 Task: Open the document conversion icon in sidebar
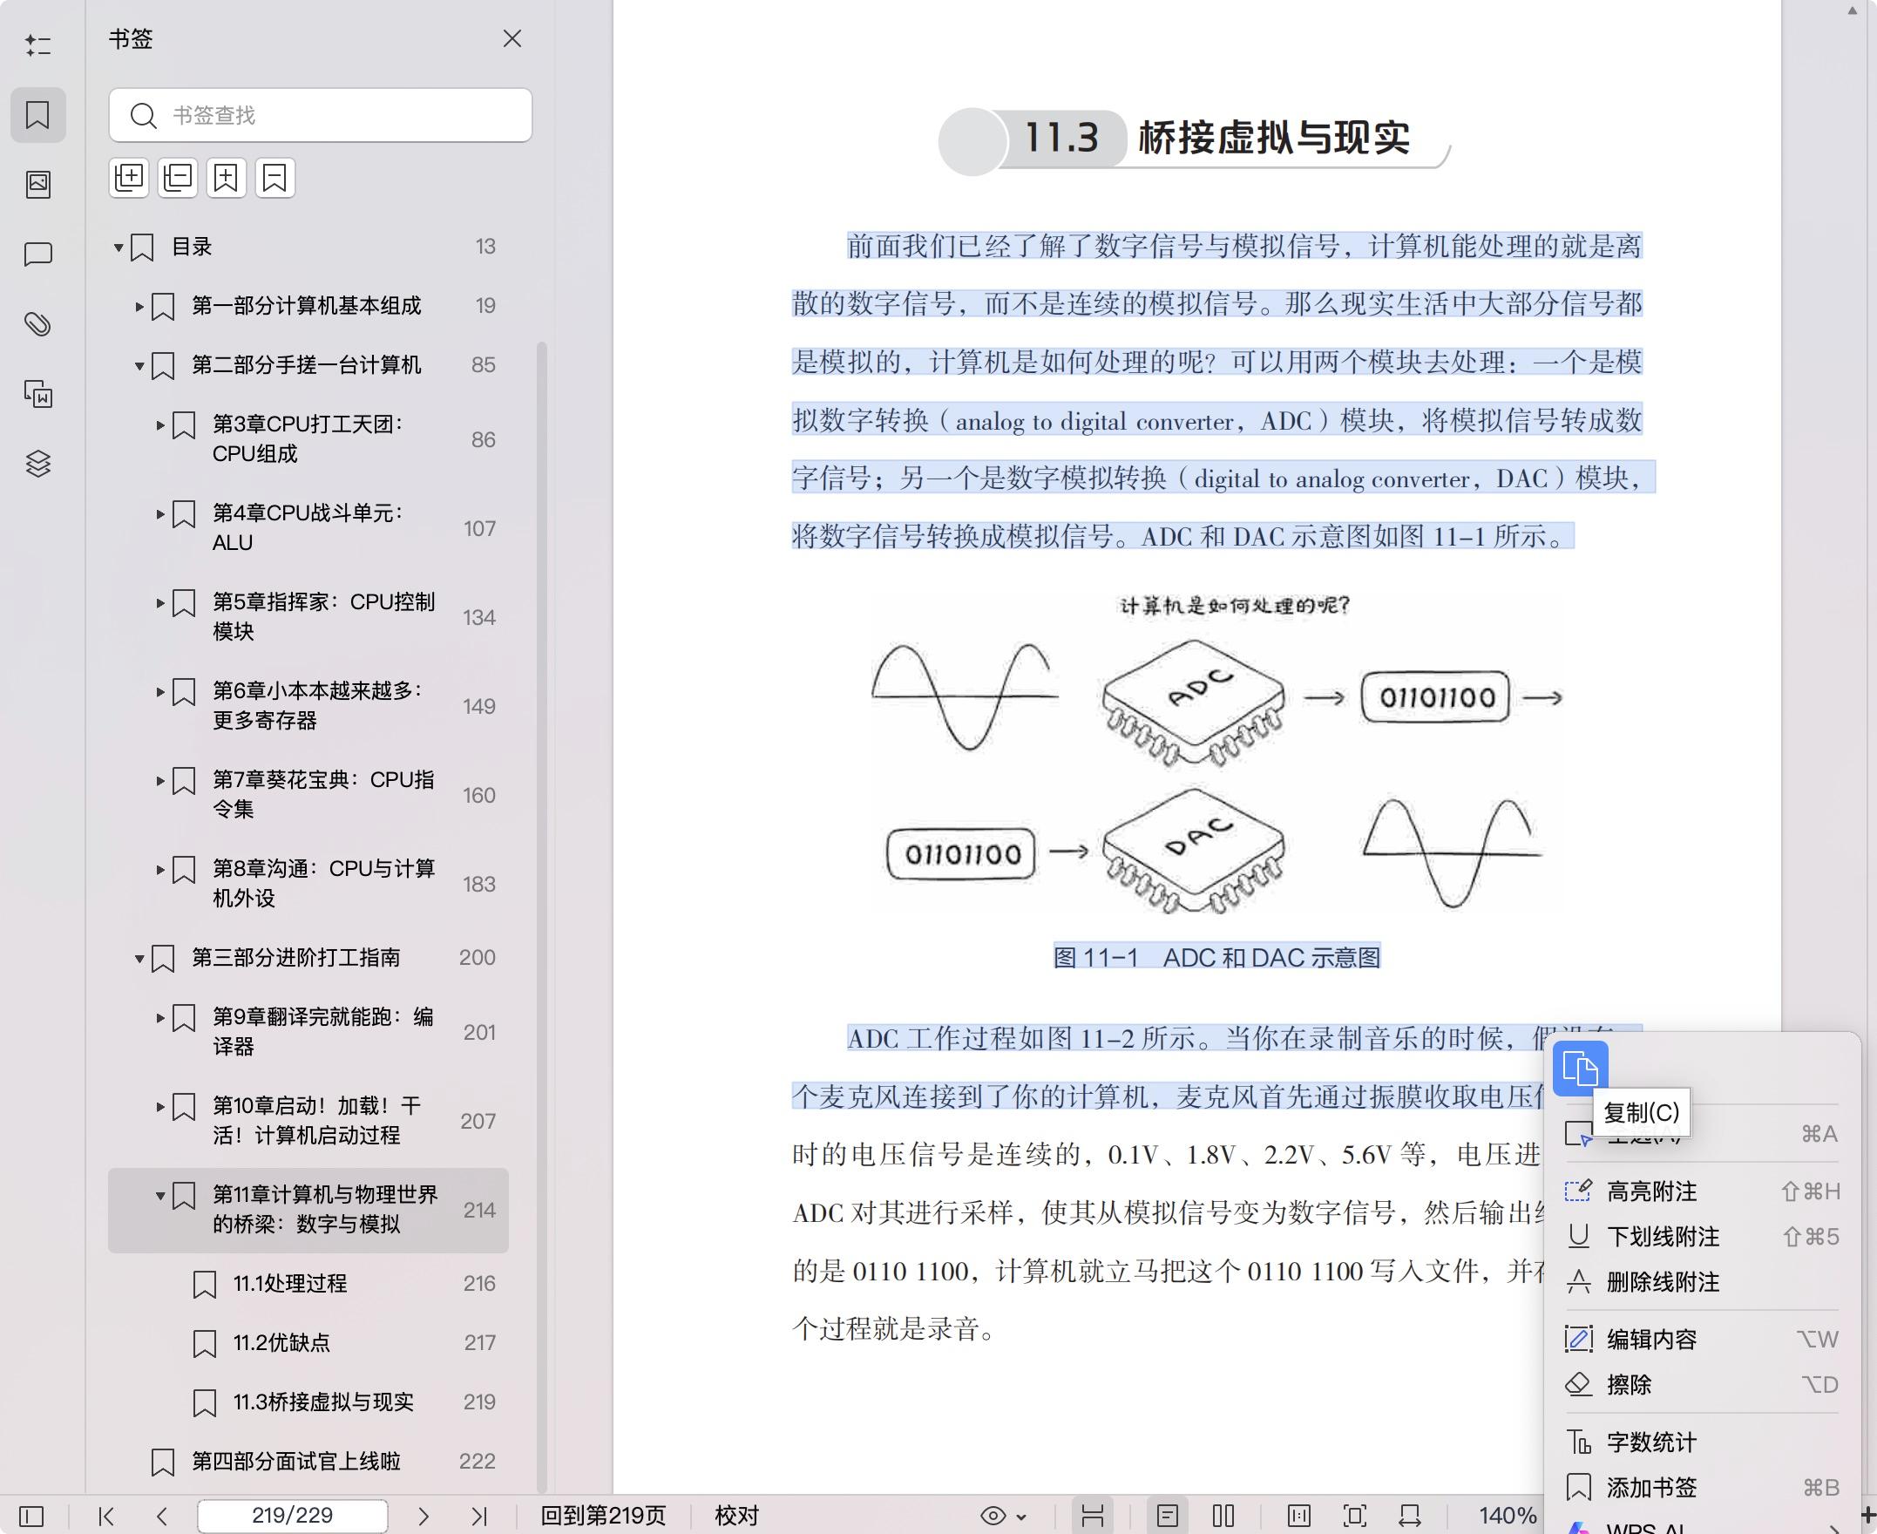coord(38,394)
